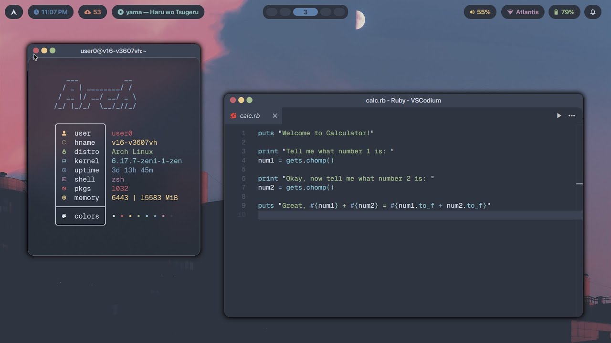Open the pending updates indicator showing 53
Viewport: 611px width, 343px height.
pos(93,12)
